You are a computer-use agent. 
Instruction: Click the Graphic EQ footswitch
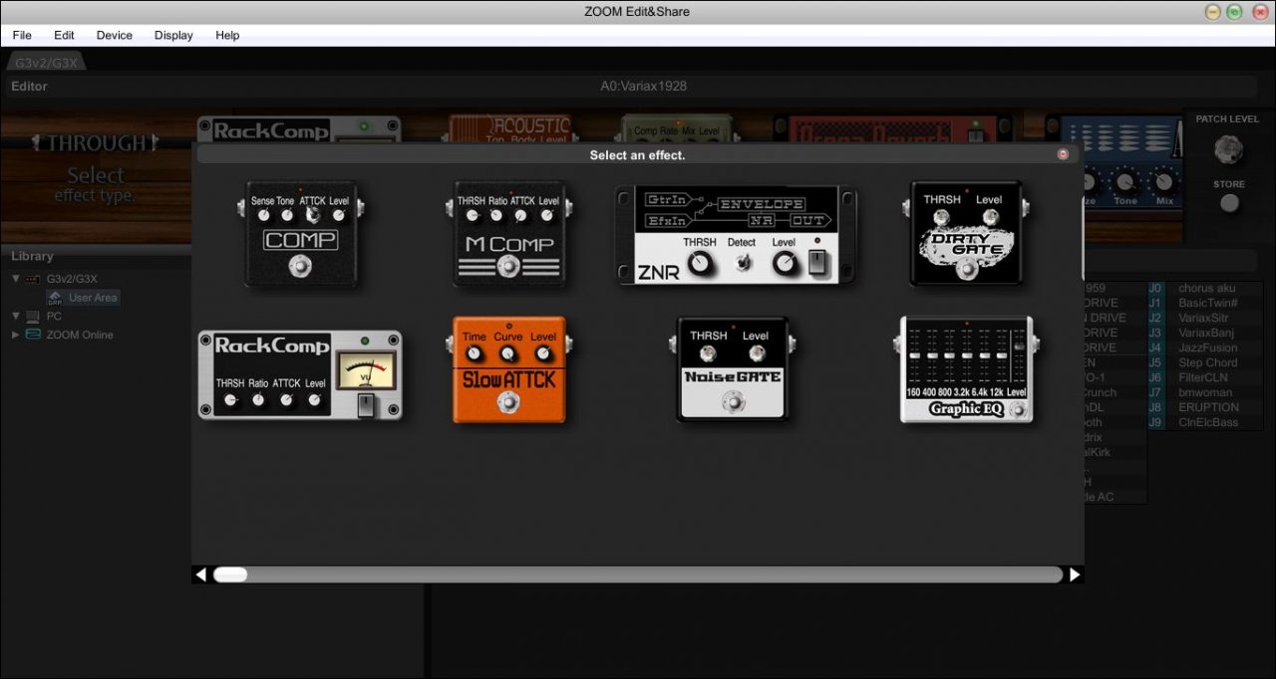pos(1016,411)
